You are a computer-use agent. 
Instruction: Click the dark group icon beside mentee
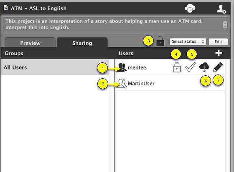click(x=122, y=67)
